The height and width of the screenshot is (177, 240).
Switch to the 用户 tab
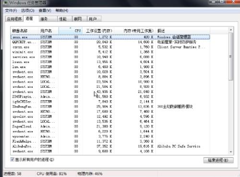tap(94, 19)
